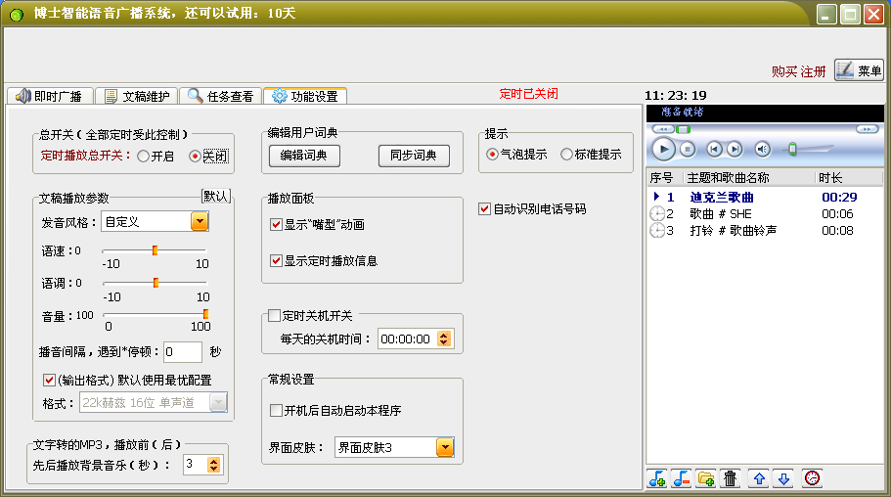Skip to previous track in player

714,150
